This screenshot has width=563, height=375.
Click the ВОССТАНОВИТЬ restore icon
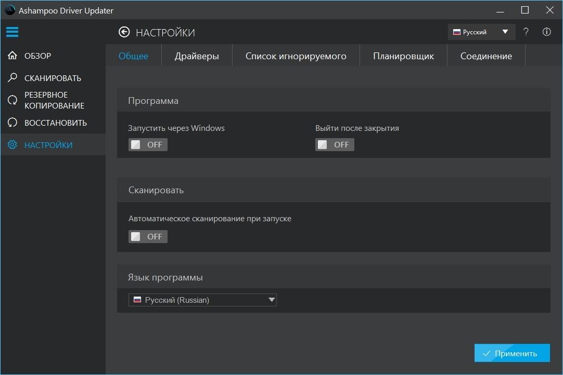pyautogui.click(x=12, y=123)
